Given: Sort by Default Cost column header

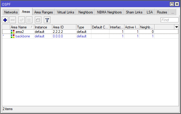Looking at the screenshot, I should point(100,27).
